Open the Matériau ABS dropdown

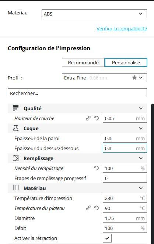[94, 14]
